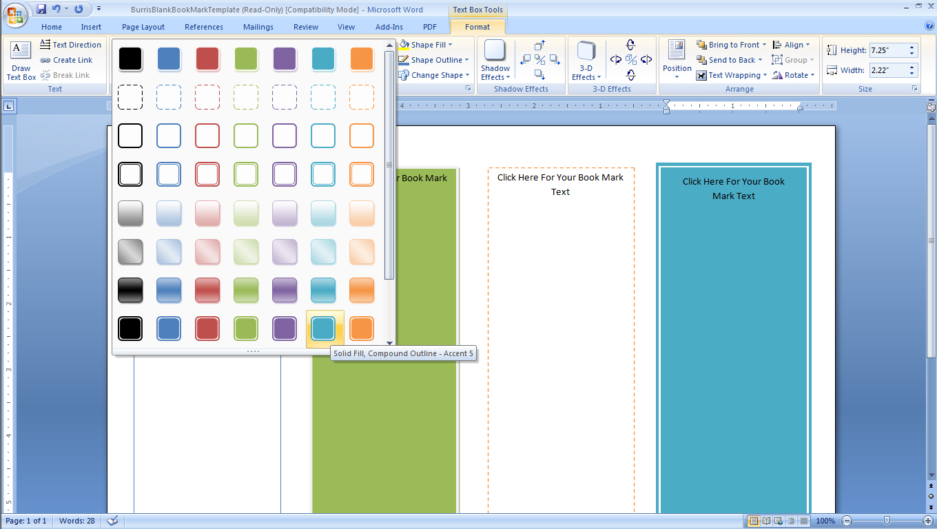Click the tilt left 3-D icon
937x529 pixels.
click(x=615, y=59)
